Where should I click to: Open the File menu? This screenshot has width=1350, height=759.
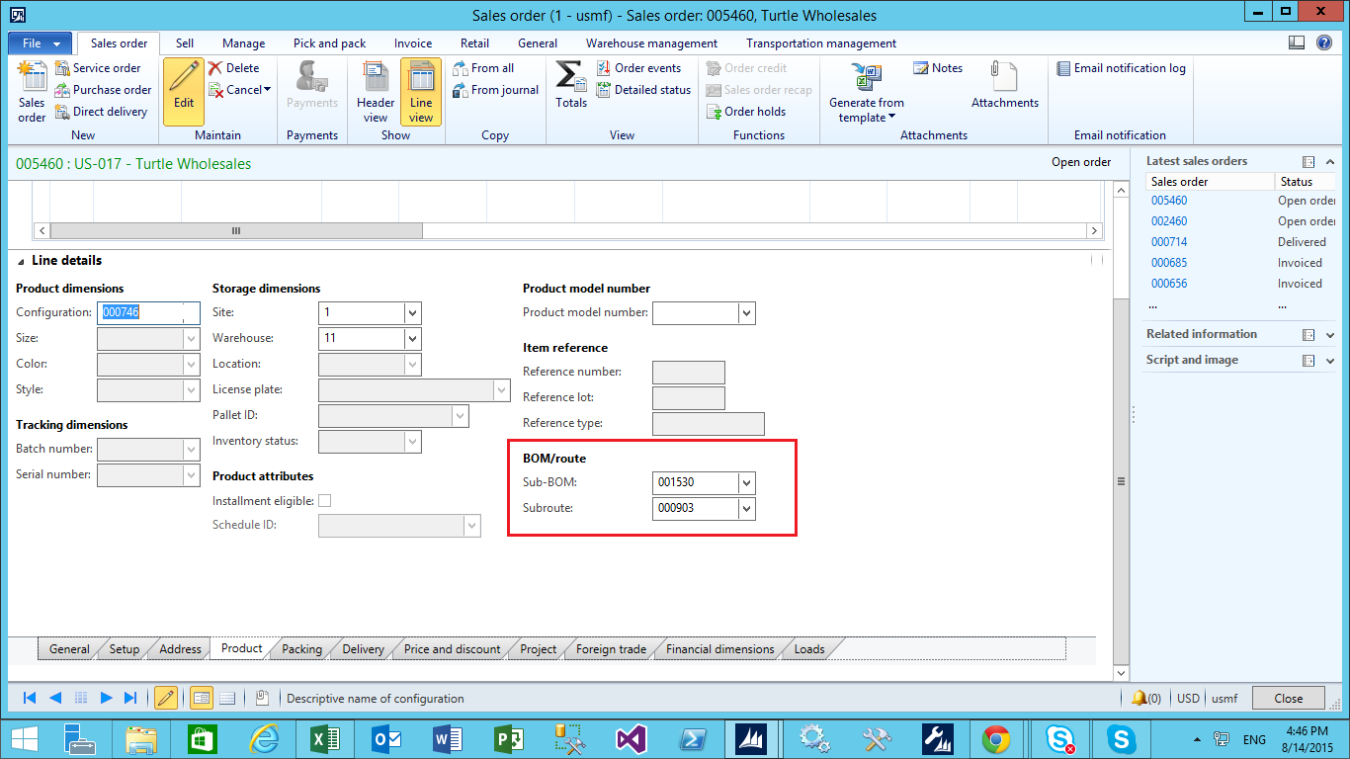click(x=40, y=43)
